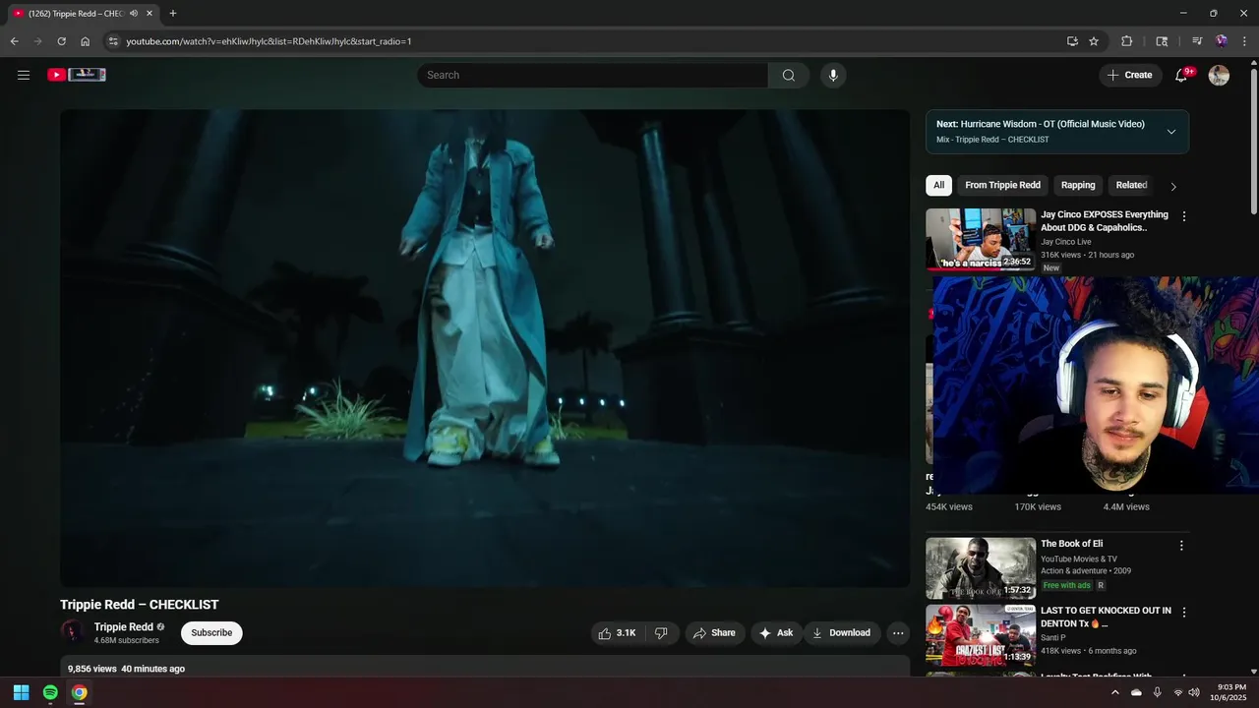Open YouTube notifications bell
This screenshot has width=1259, height=708.
[1182, 75]
